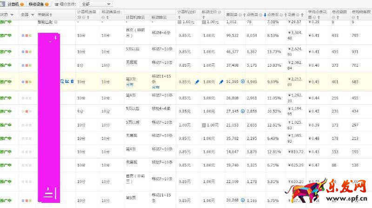
Task: Click the 分布 link under 第3页
Action: 129,85
